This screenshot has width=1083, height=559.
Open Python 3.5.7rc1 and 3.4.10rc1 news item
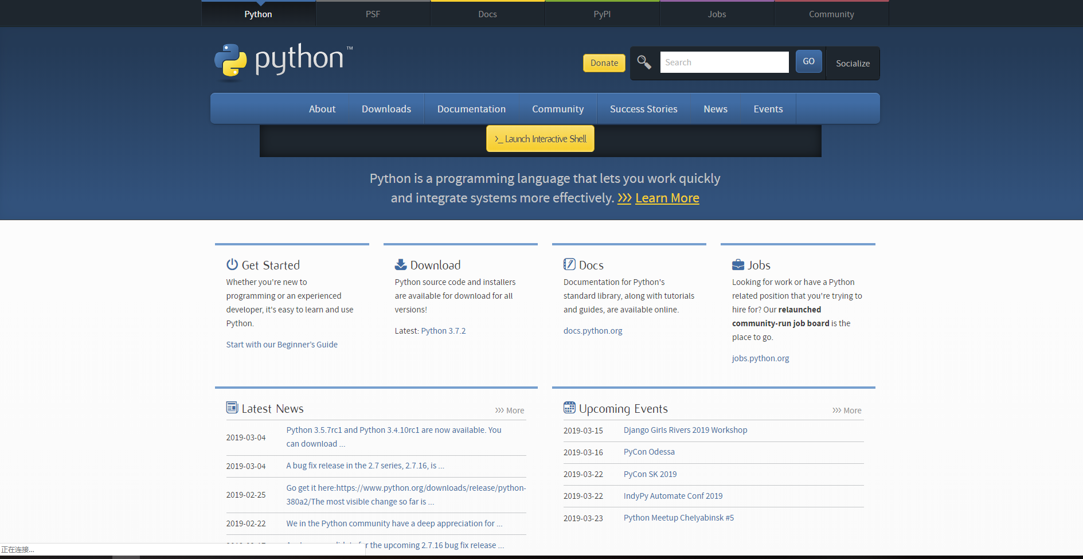(394, 437)
